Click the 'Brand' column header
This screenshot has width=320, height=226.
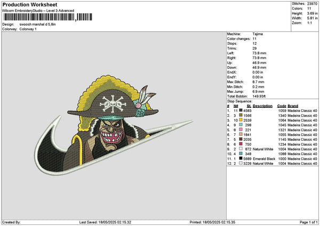[x=293, y=106]
